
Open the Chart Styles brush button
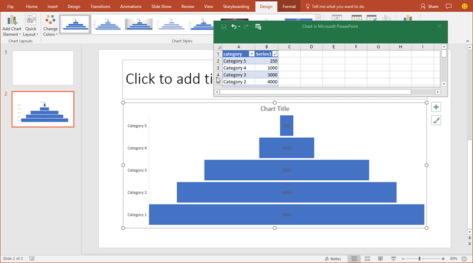pyautogui.click(x=436, y=121)
